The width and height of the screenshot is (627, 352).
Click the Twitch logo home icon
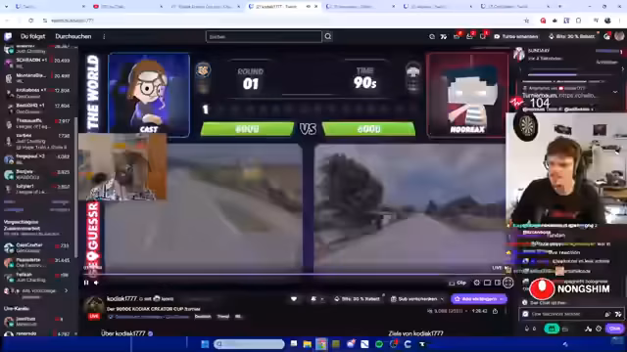click(8, 37)
